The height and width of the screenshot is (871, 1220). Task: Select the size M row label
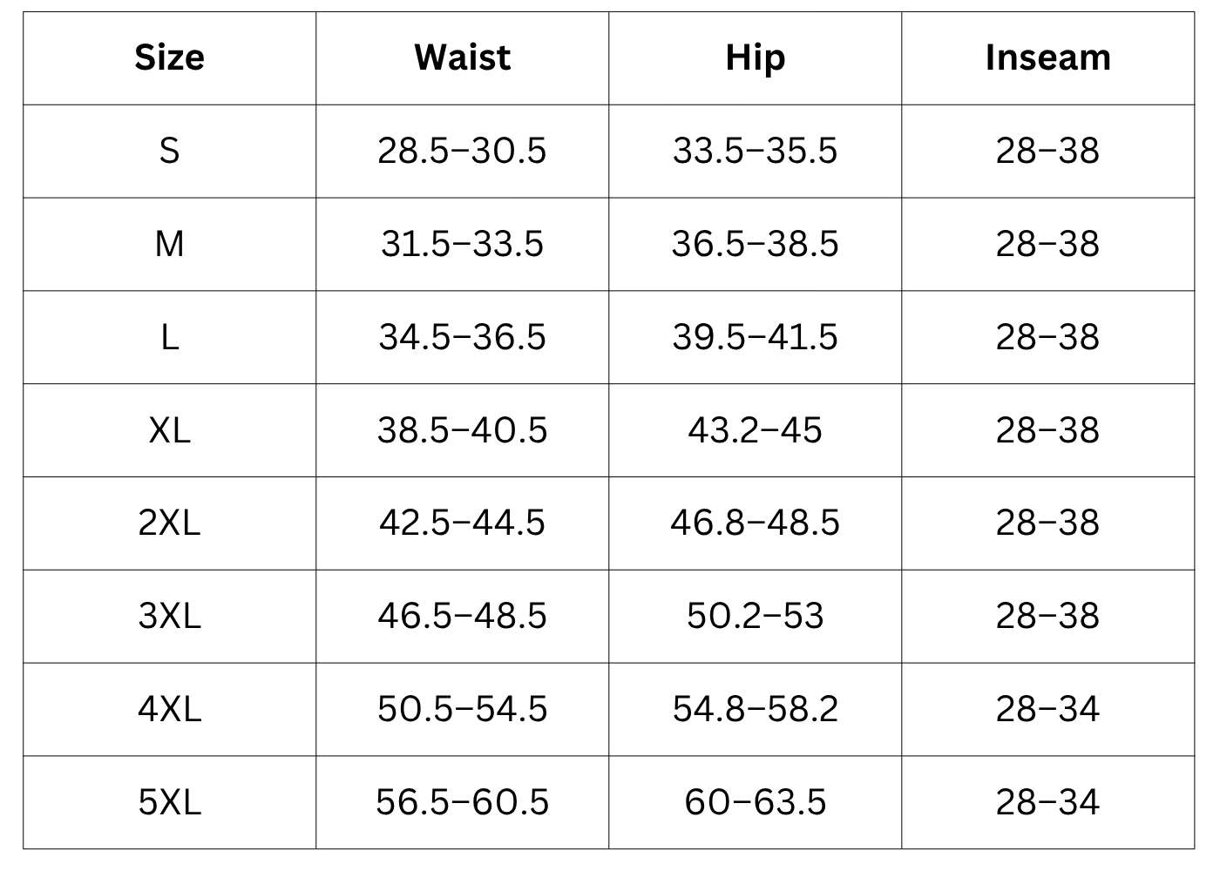click(169, 244)
